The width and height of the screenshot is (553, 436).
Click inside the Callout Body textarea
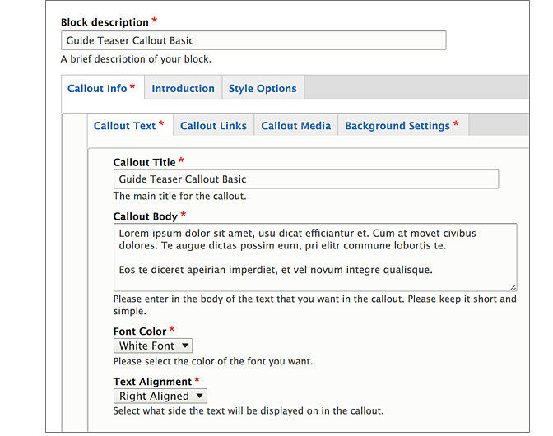coord(314,257)
